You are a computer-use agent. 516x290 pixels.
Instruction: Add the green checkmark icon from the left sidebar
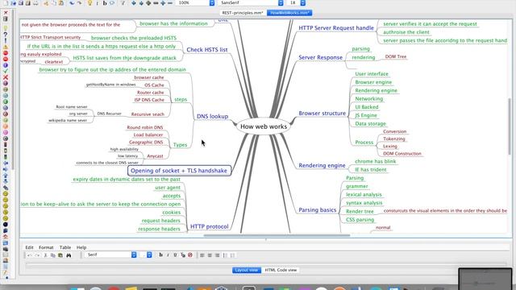[6, 71]
